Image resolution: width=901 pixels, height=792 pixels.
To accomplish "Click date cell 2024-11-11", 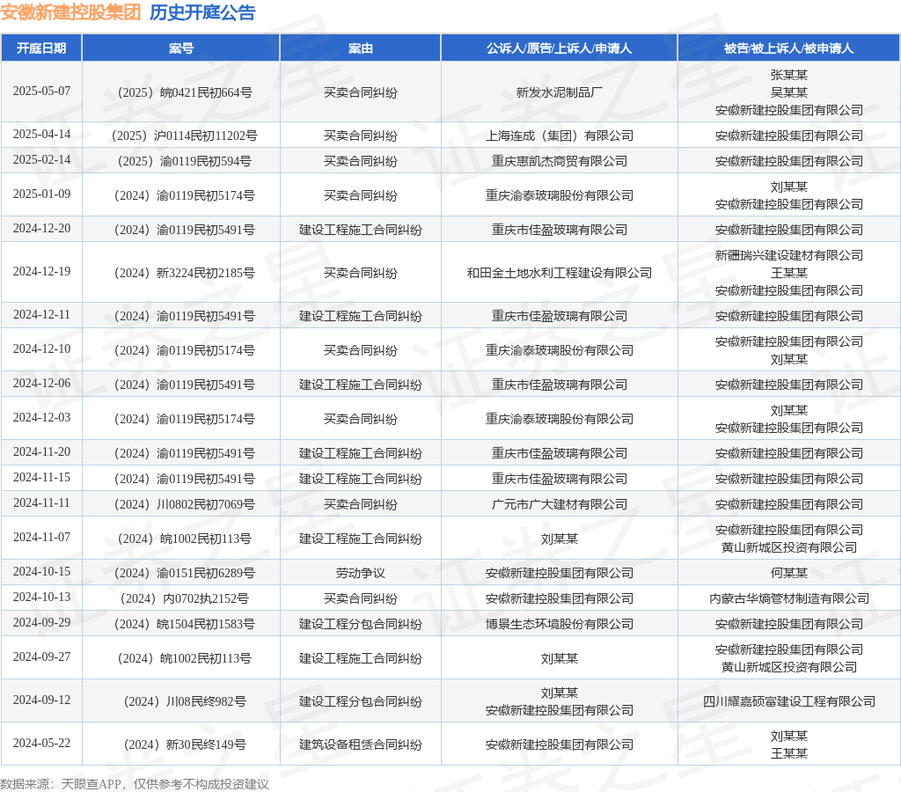I will [41, 502].
